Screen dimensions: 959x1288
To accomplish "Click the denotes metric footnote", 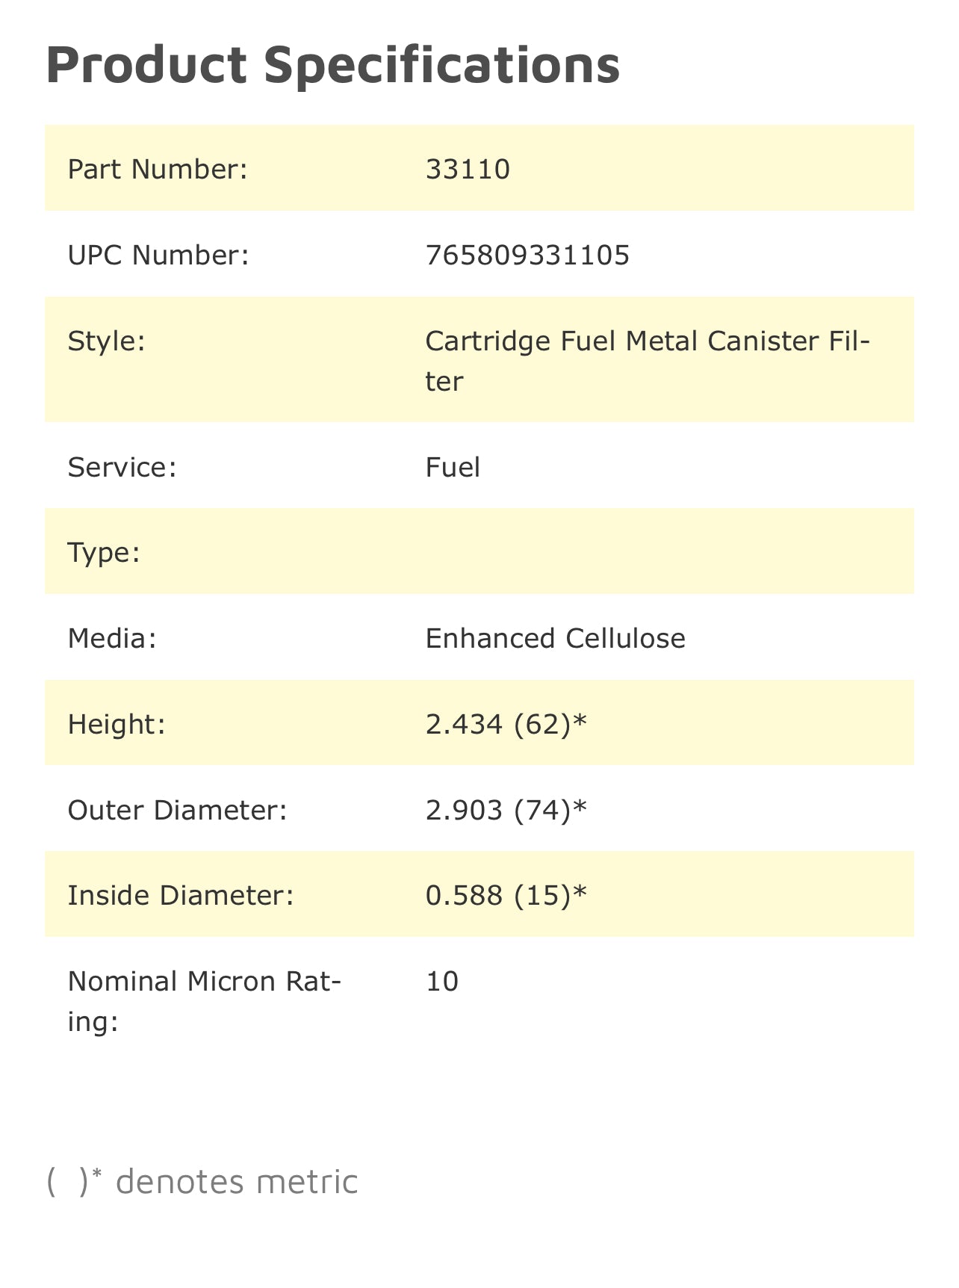I will 202,1182.
